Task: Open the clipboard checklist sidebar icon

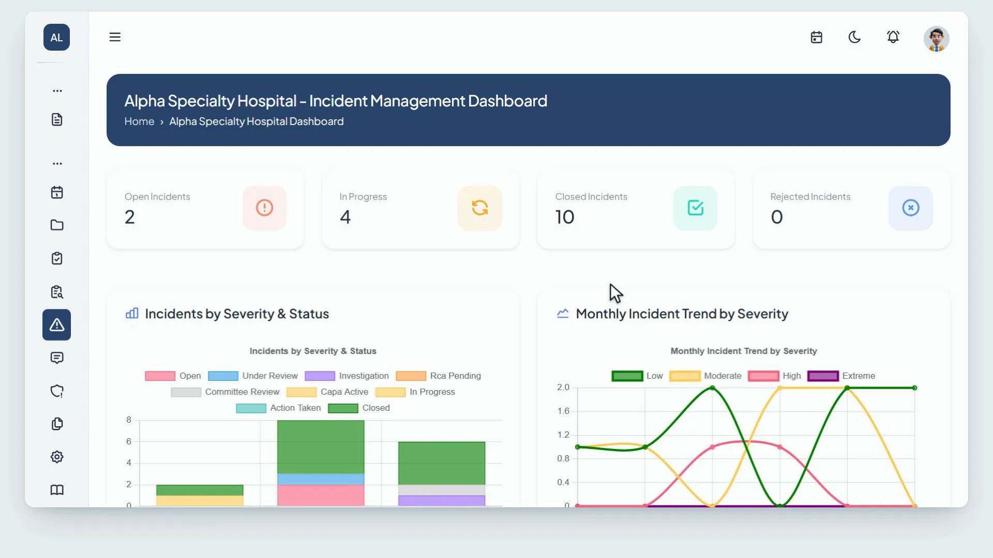Action: 57,258
